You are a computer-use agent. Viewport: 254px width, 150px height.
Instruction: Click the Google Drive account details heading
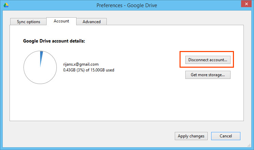(54, 41)
